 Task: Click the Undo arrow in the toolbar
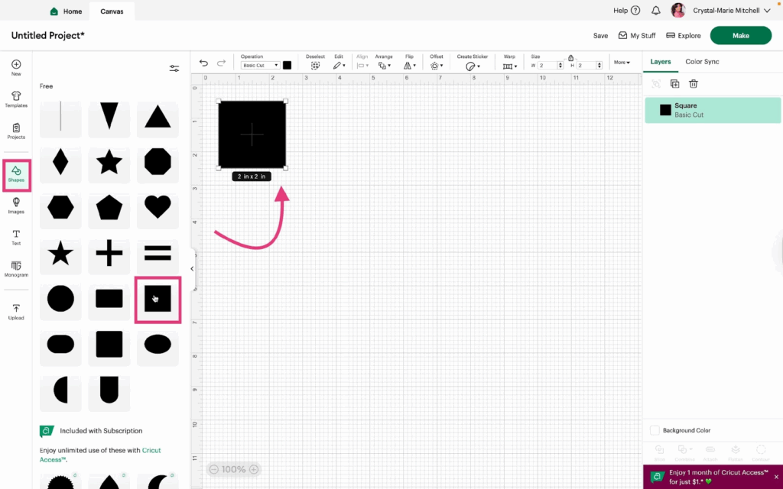(x=203, y=63)
